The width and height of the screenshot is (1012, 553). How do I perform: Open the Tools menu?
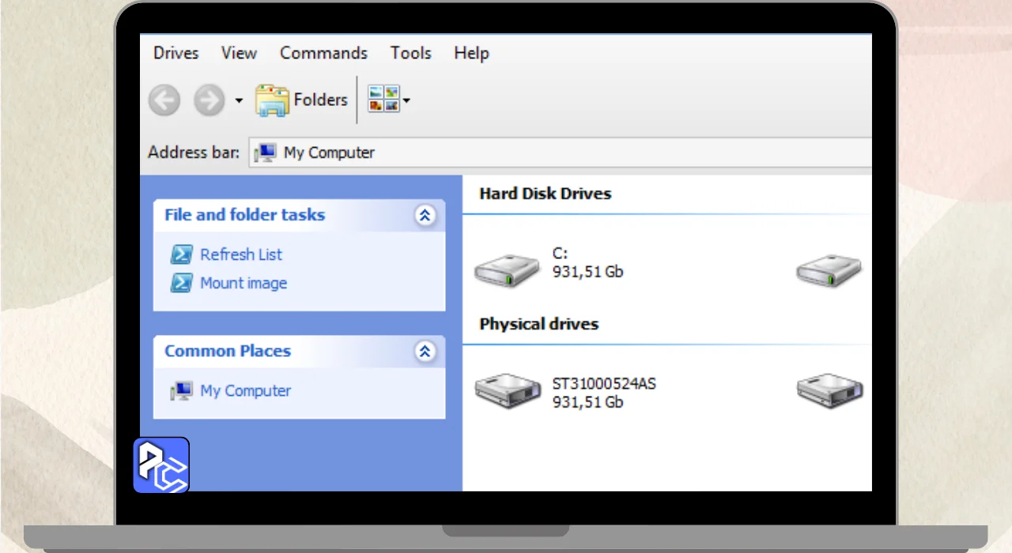[410, 53]
